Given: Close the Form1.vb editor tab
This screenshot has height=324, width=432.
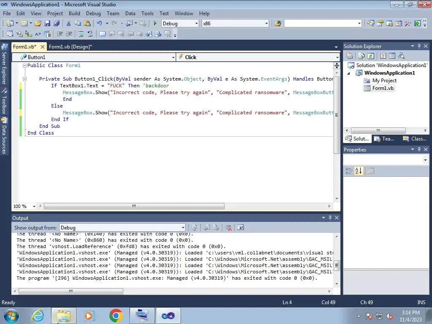Looking at the screenshot, I should coord(43,47).
